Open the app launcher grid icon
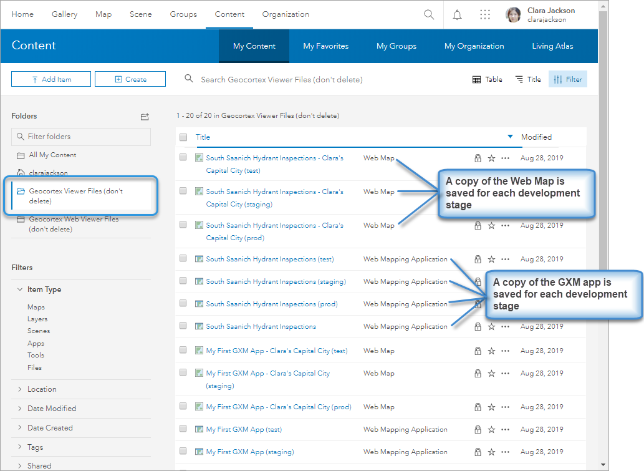The height and width of the screenshot is (471, 644). [x=485, y=14]
